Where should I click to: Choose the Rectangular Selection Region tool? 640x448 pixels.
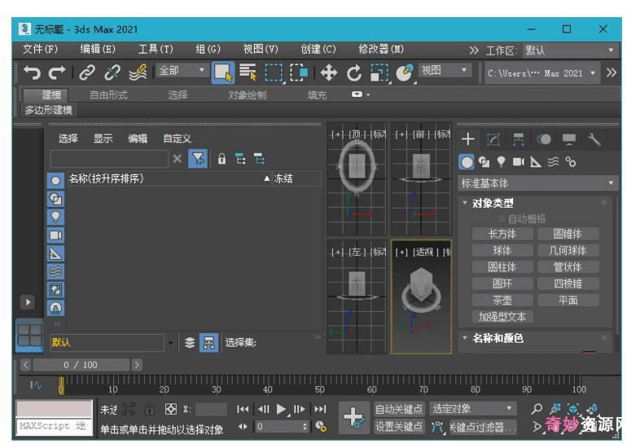coord(274,72)
